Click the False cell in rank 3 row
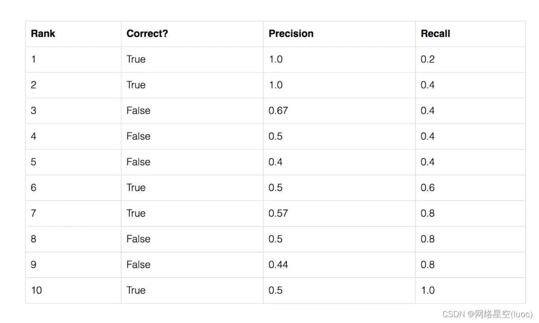Screen dimensions: 539x323 point(138,111)
